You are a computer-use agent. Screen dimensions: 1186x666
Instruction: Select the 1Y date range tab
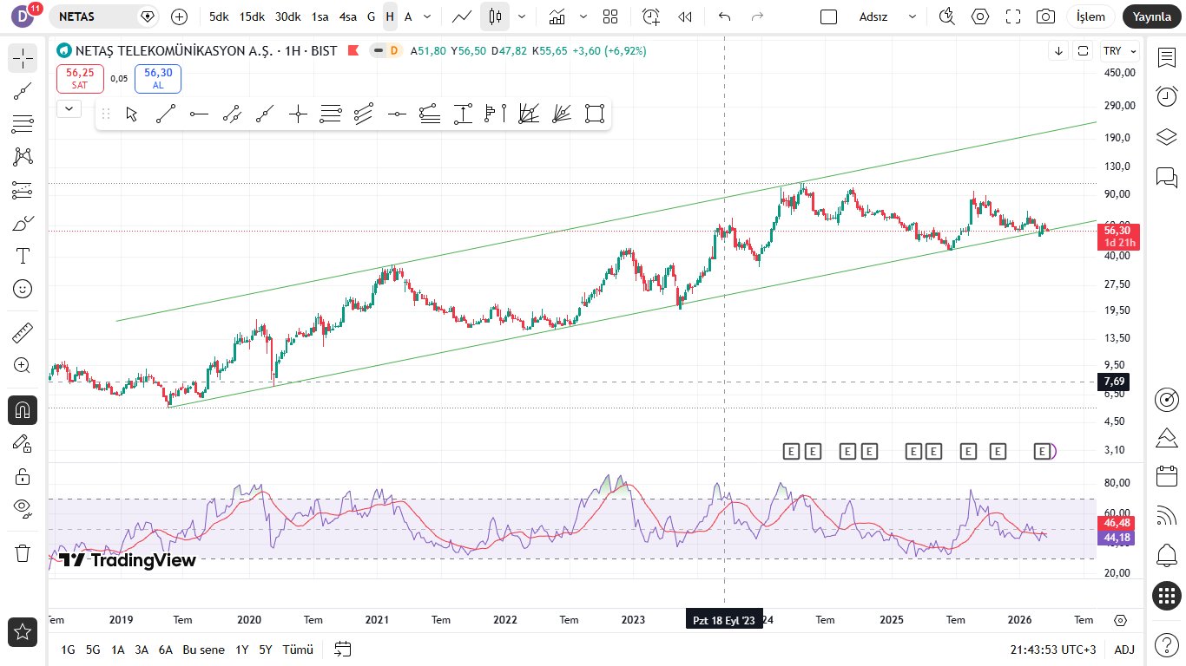(x=242, y=650)
